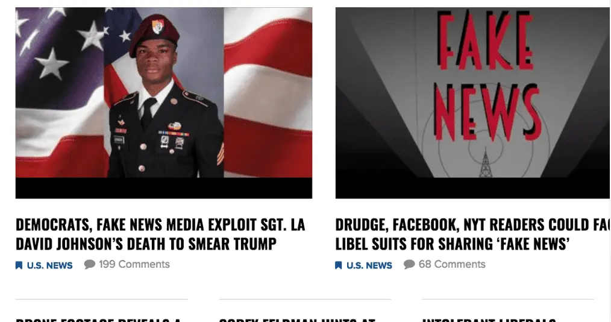Click the black caption bar under the soldier photo
611x322 pixels.
point(164,188)
